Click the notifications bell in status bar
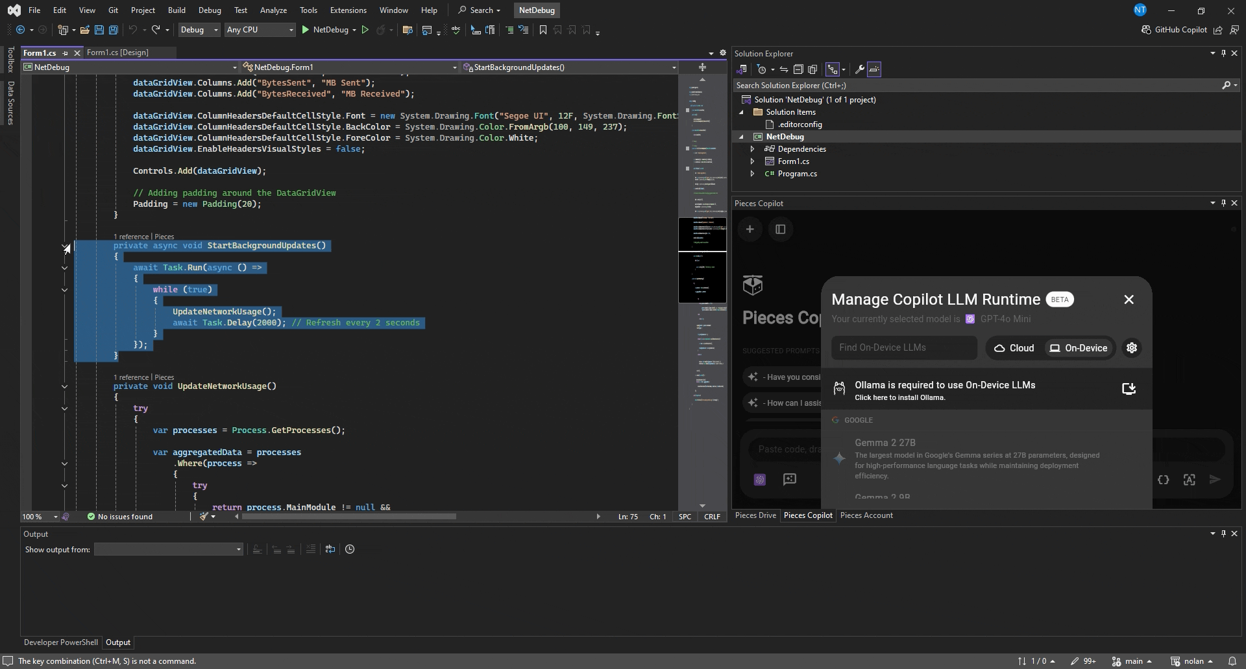The width and height of the screenshot is (1246, 669). pos(1232,661)
